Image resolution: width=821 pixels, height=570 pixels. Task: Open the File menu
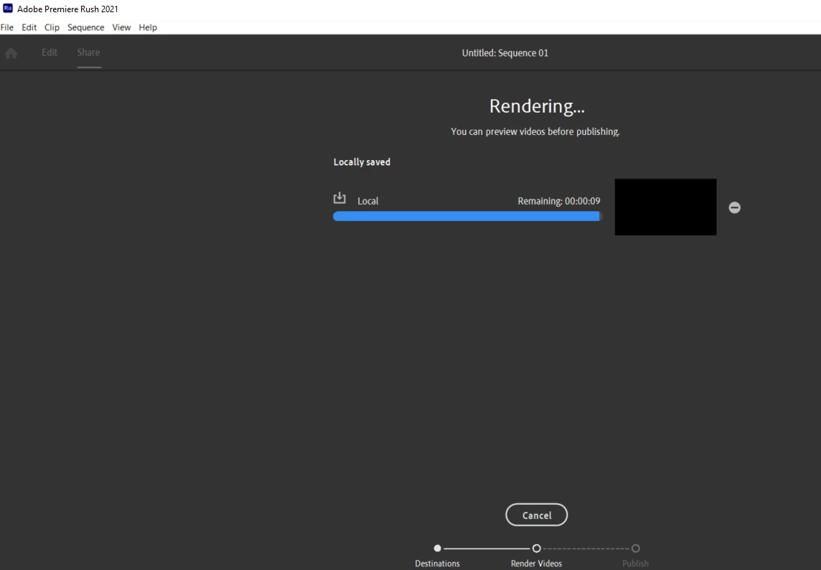[x=6, y=27]
